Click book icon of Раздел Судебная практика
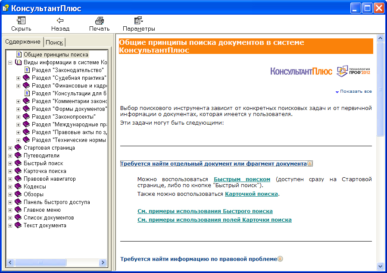 (x=26, y=78)
